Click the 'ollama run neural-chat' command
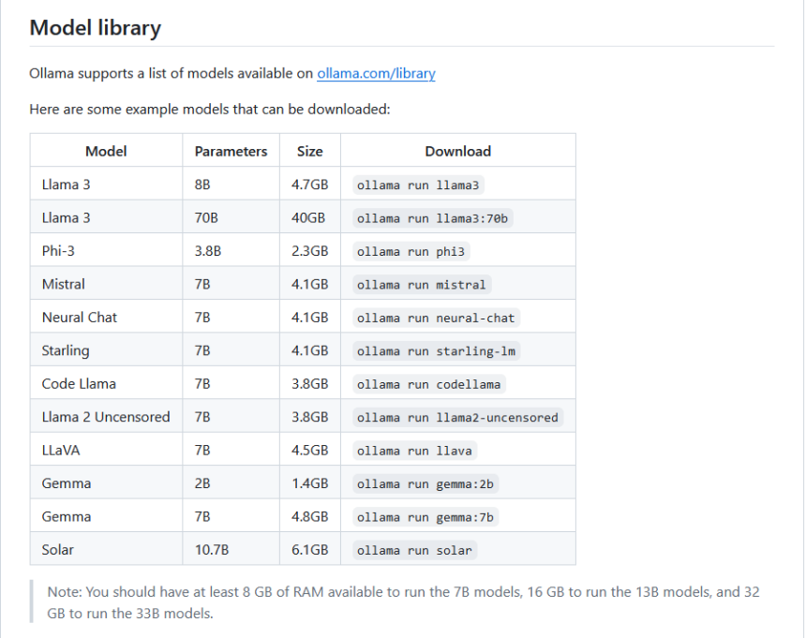The image size is (806, 638). [x=436, y=318]
